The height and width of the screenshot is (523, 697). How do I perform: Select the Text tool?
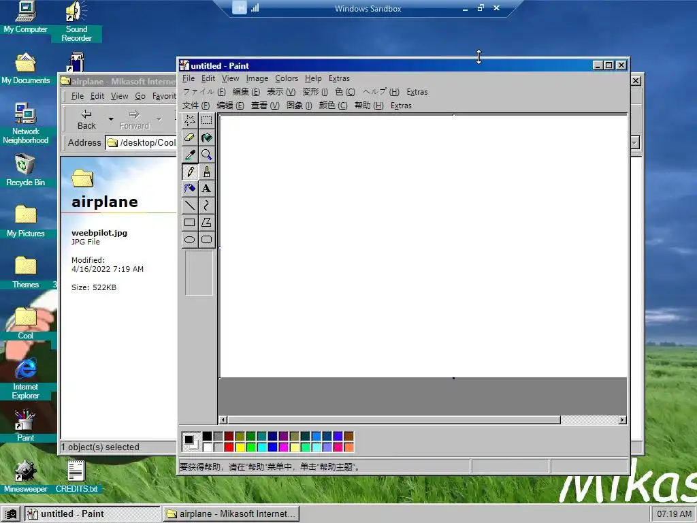pyautogui.click(x=206, y=189)
